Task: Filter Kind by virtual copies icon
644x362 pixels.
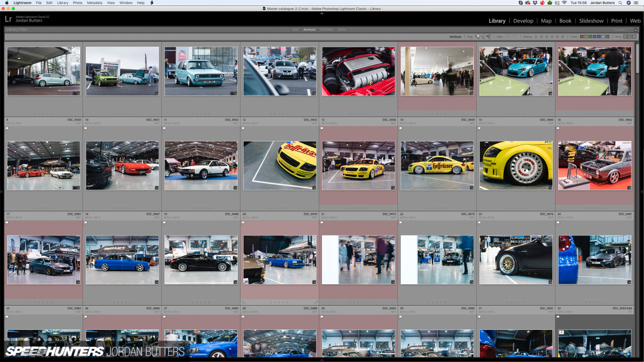Action: [630, 36]
